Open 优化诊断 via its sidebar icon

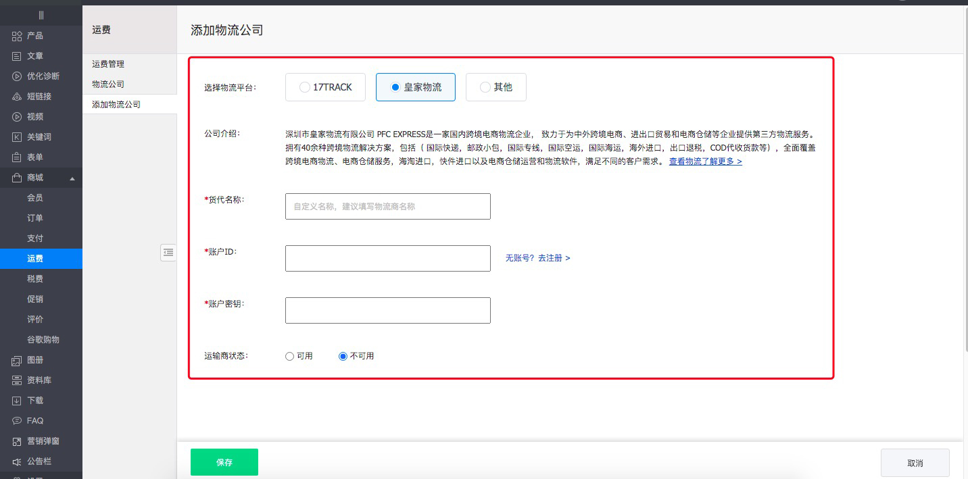17,76
